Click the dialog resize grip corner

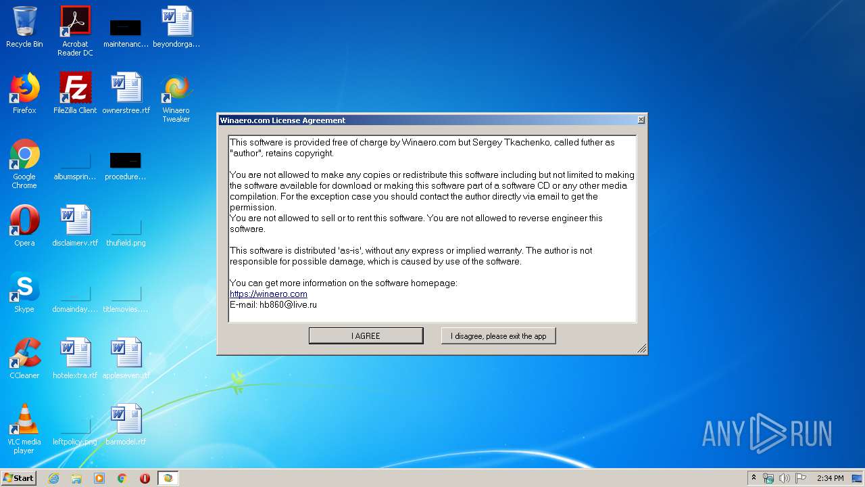coord(641,348)
